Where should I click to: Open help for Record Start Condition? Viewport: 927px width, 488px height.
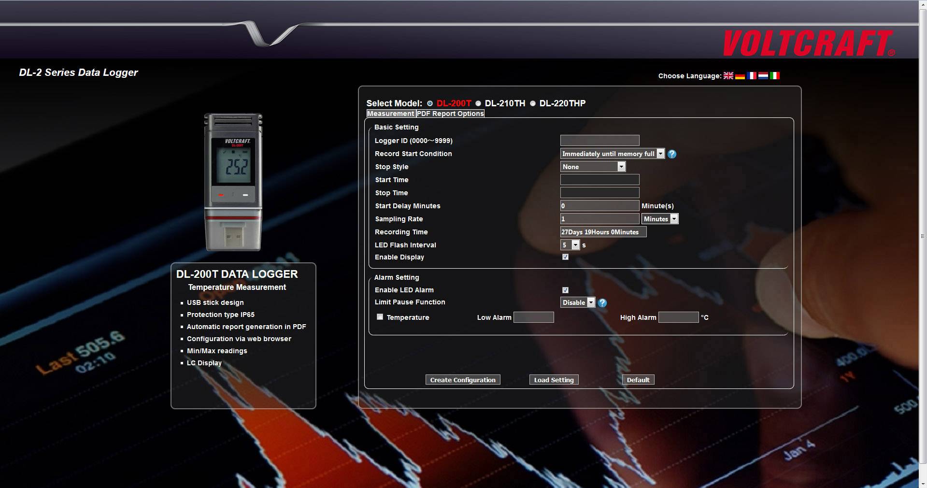(672, 154)
